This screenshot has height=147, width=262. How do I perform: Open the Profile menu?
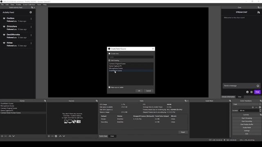click(18, 4)
